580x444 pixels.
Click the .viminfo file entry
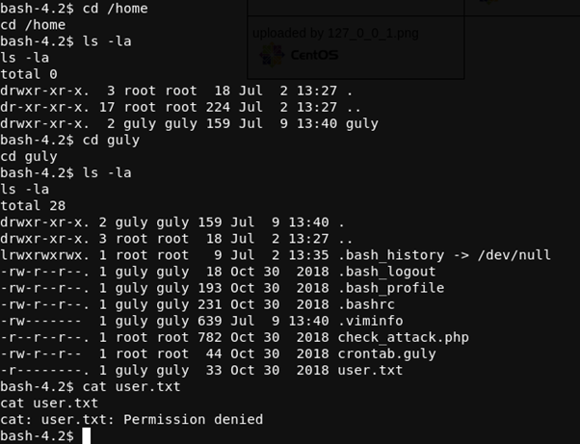(x=370, y=321)
